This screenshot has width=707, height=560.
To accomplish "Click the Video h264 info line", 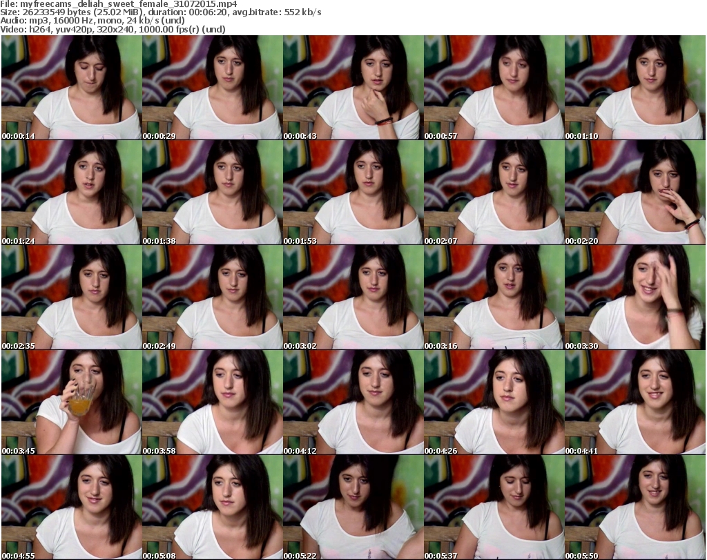I will pyautogui.click(x=113, y=29).
